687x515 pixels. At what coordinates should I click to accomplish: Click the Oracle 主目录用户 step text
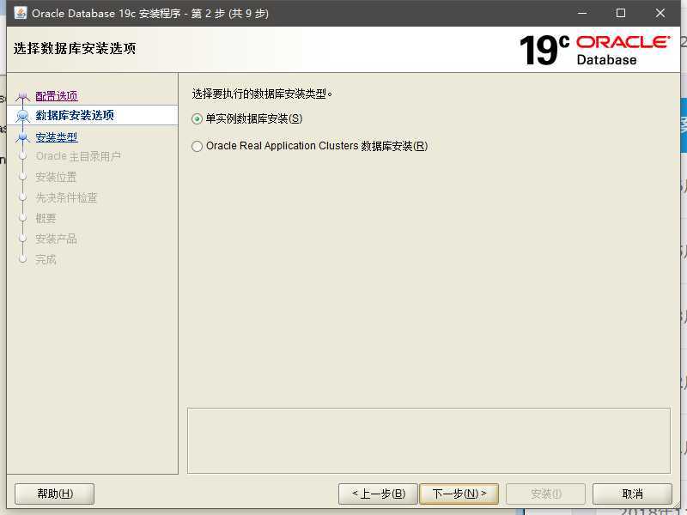[x=78, y=156]
